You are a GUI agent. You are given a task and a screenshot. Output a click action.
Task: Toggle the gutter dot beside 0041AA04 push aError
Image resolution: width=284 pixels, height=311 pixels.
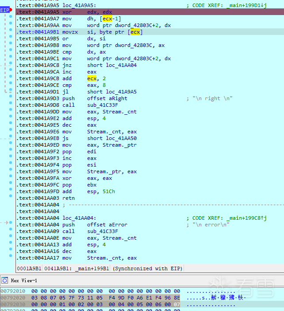(x=11, y=222)
